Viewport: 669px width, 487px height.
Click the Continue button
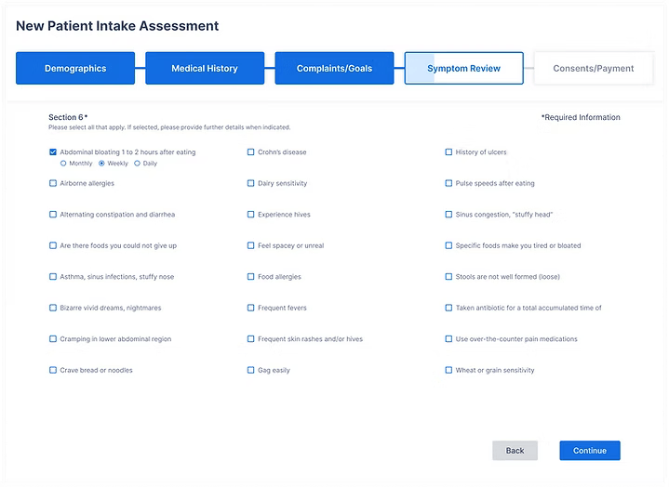(589, 451)
